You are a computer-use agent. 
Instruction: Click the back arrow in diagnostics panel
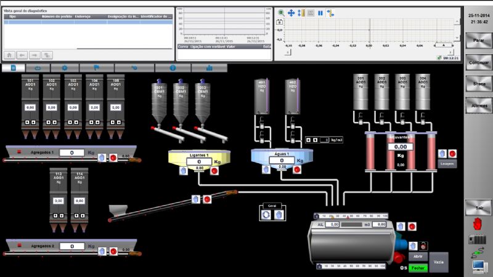tap(22, 55)
